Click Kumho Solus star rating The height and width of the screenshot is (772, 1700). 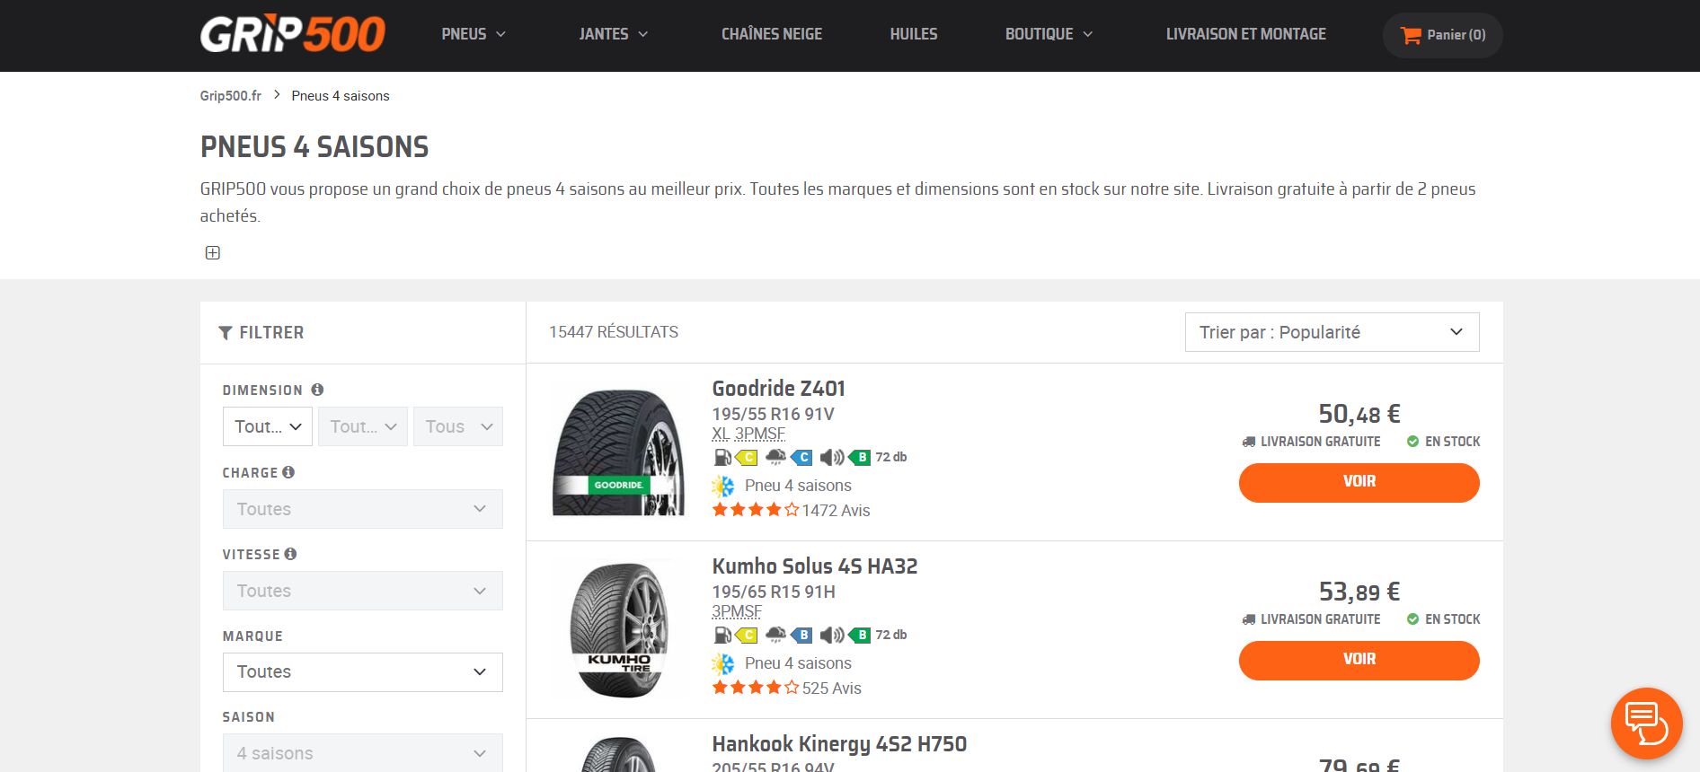(x=755, y=688)
